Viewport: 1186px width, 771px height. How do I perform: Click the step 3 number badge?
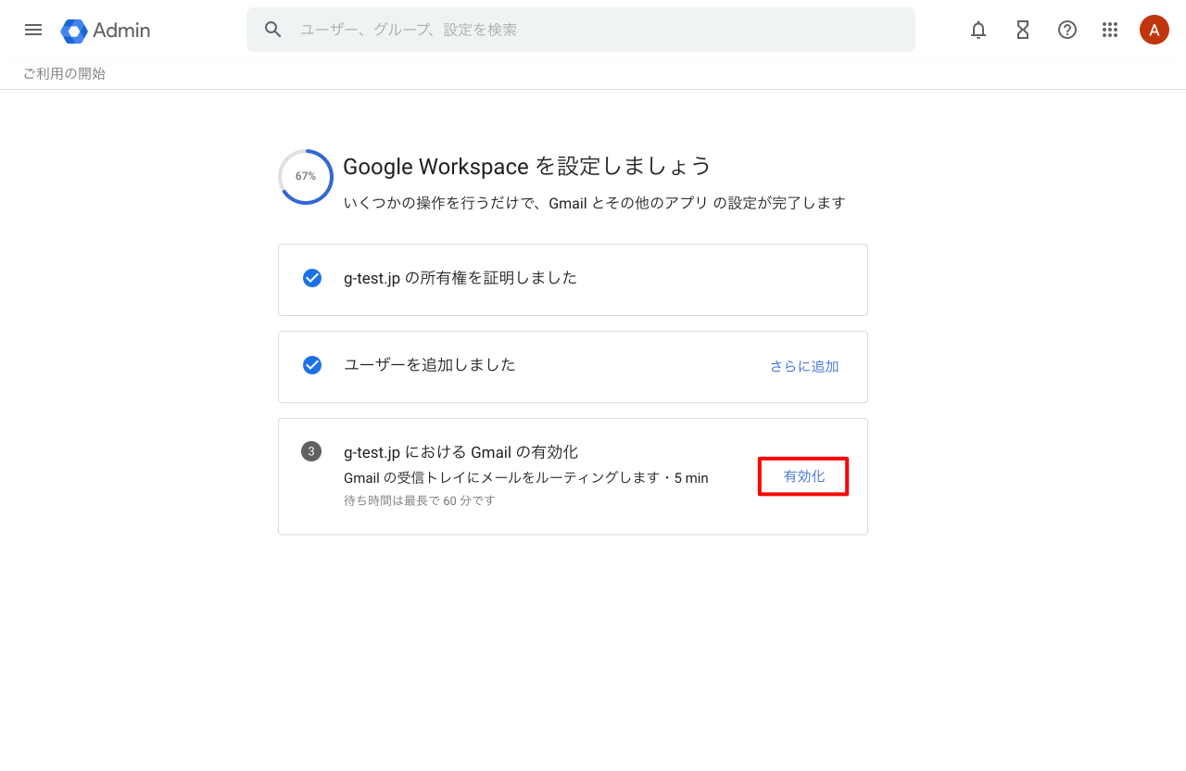[x=311, y=451]
